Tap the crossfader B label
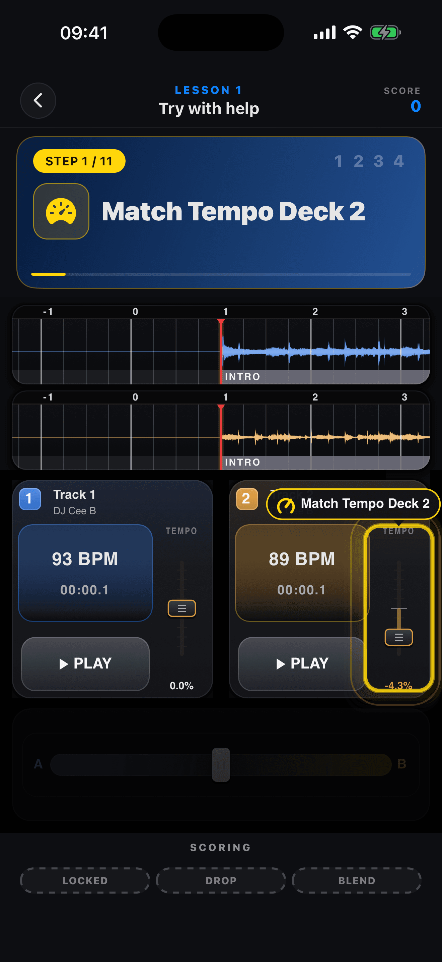The height and width of the screenshot is (962, 442). pos(402,764)
